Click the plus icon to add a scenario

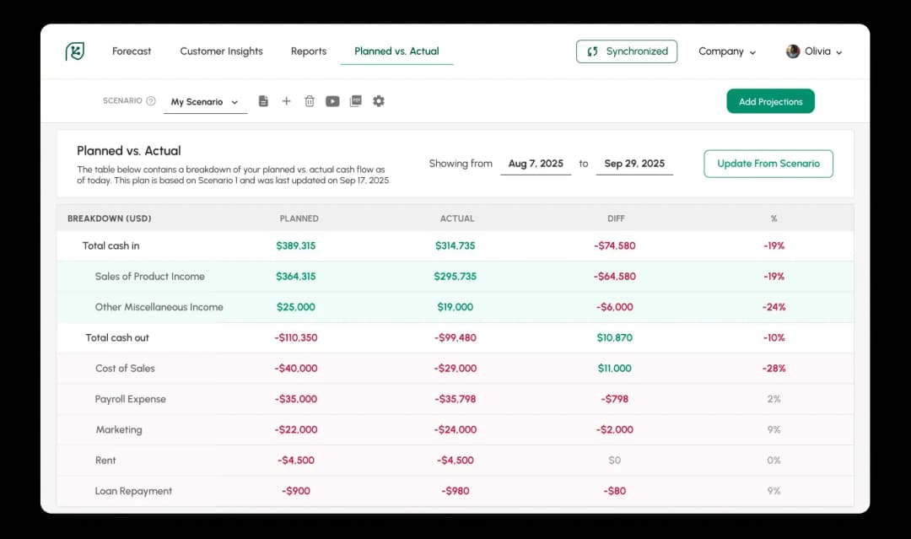[x=286, y=100]
